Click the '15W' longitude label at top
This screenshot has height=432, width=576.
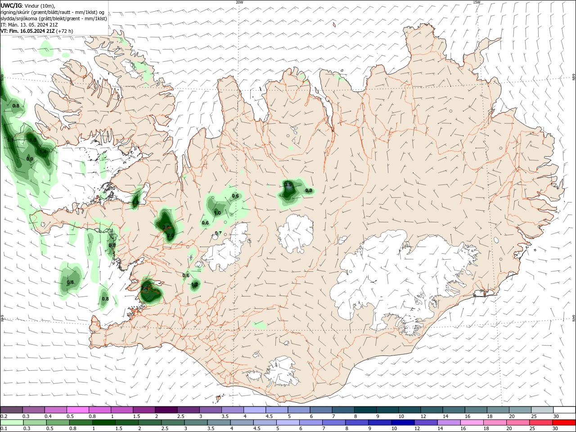pyautogui.click(x=477, y=2)
